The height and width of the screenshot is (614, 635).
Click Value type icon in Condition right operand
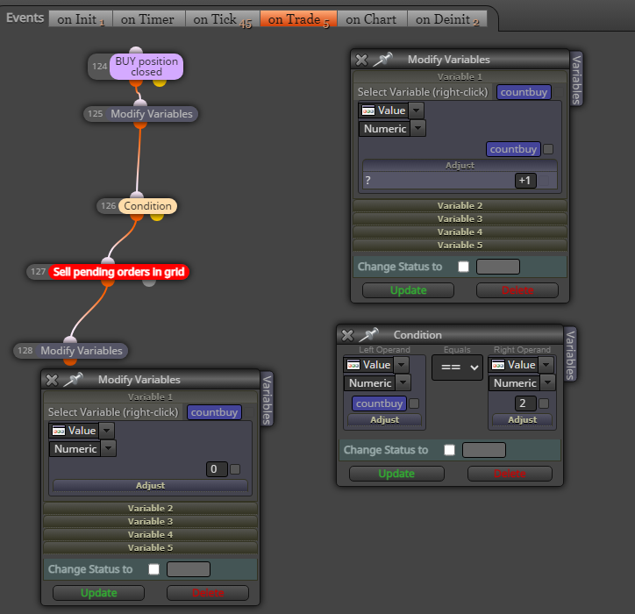pos(498,365)
